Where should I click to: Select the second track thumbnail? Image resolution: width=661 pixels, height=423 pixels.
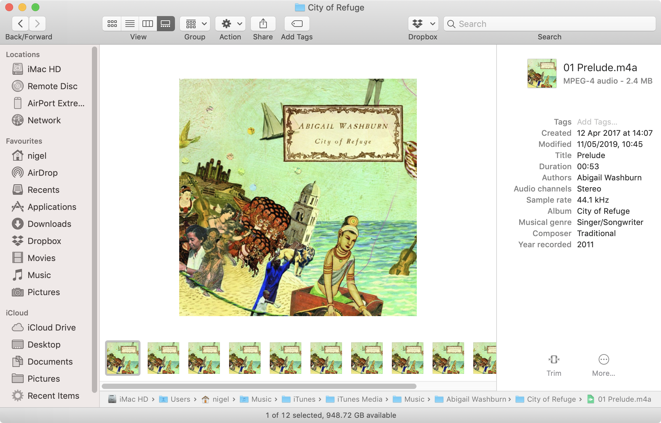(x=163, y=358)
